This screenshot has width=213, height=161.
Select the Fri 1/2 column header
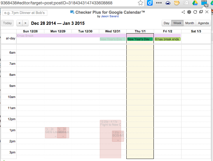[x=167, y=31]
